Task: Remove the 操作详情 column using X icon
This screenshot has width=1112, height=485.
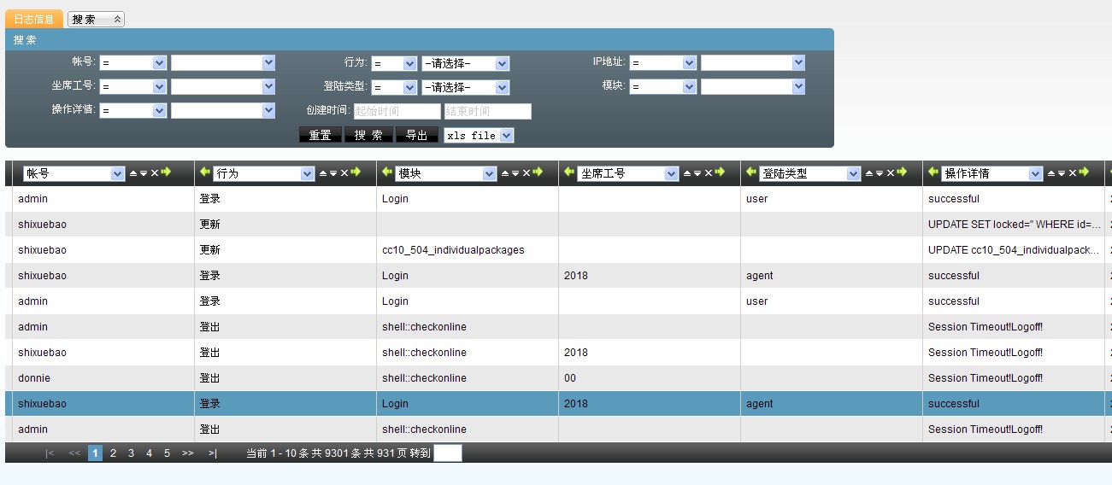Action: (1072, 173)
